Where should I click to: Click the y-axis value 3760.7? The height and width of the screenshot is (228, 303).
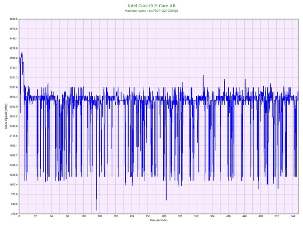[14, 68]
